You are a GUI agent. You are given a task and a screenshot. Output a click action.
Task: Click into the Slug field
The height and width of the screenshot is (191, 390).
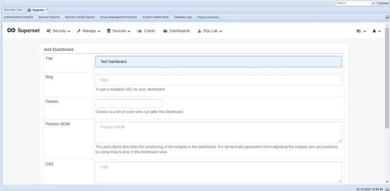[x=218, y=80]
